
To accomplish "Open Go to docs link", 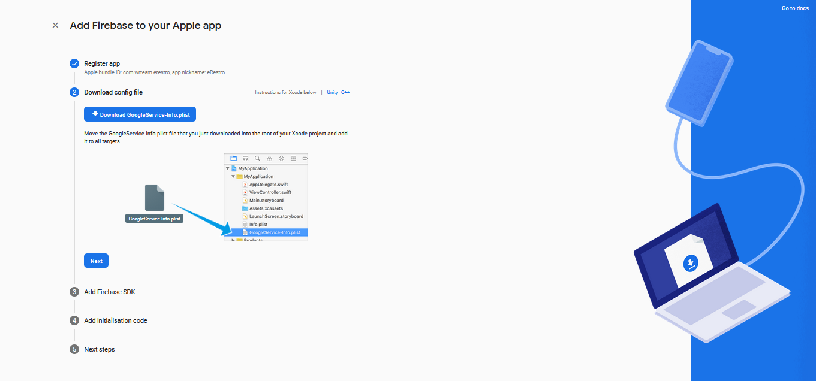I will tap(795, 8).
